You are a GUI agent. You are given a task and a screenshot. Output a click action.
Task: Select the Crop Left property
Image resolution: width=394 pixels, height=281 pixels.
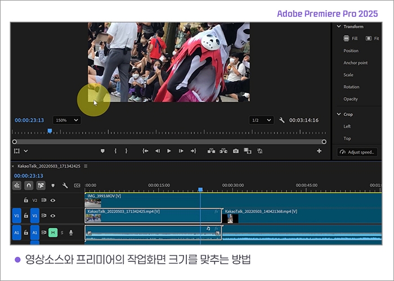point(347,126)
